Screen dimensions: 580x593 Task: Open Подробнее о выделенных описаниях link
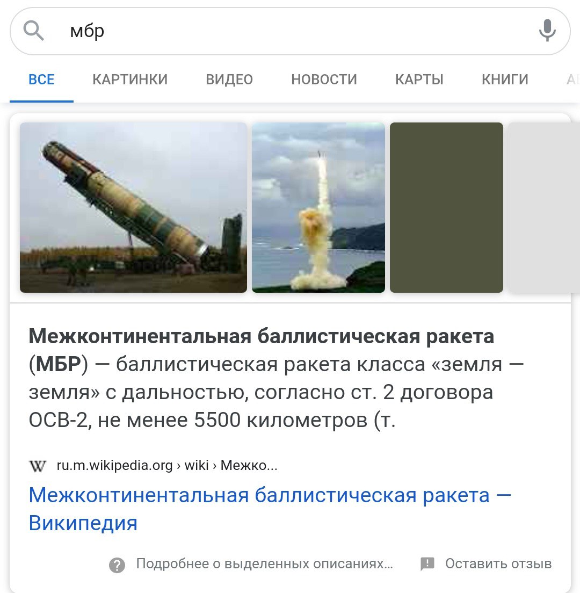click(265, 563)
